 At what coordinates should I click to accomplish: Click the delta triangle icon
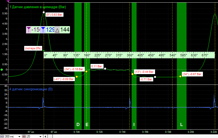point(57,30)
